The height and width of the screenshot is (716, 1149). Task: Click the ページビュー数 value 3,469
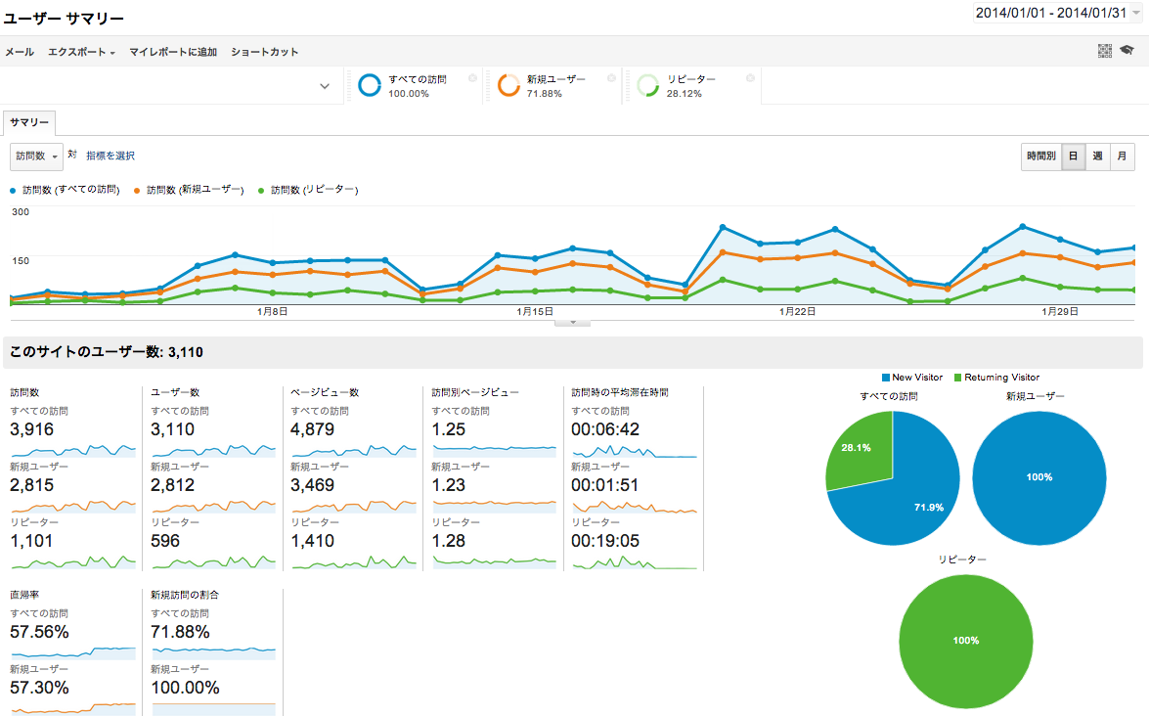coord(312,485)
